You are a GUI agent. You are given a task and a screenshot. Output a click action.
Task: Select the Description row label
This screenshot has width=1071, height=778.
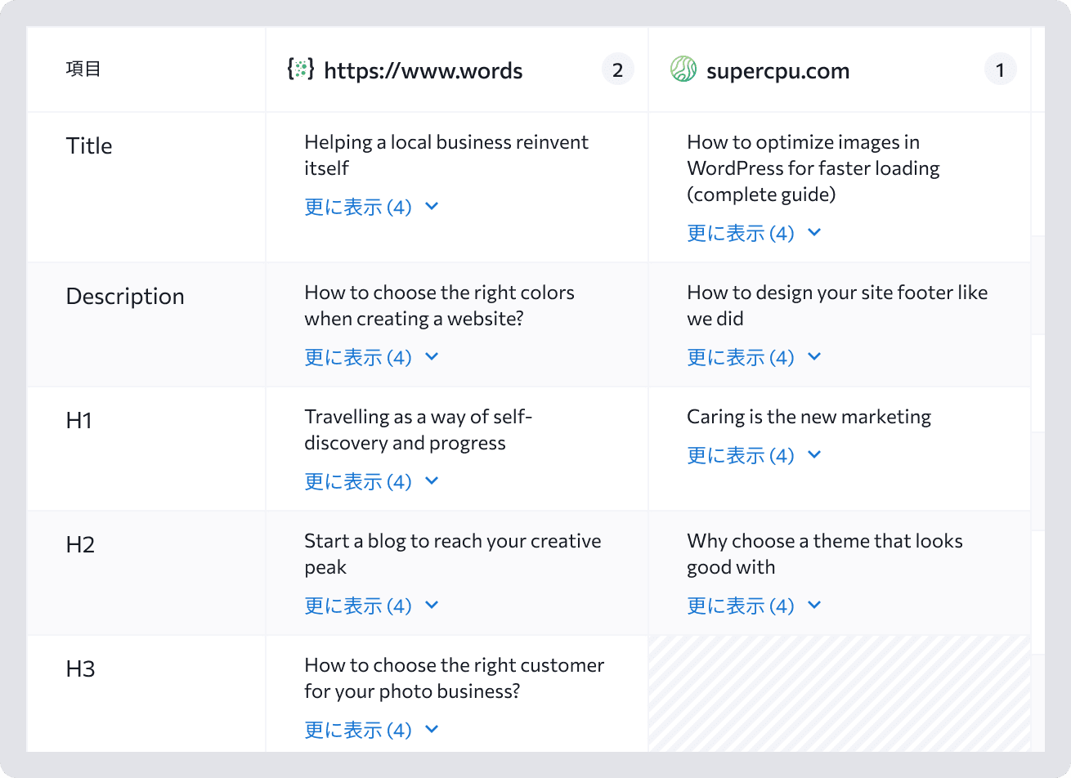(125, 297)
